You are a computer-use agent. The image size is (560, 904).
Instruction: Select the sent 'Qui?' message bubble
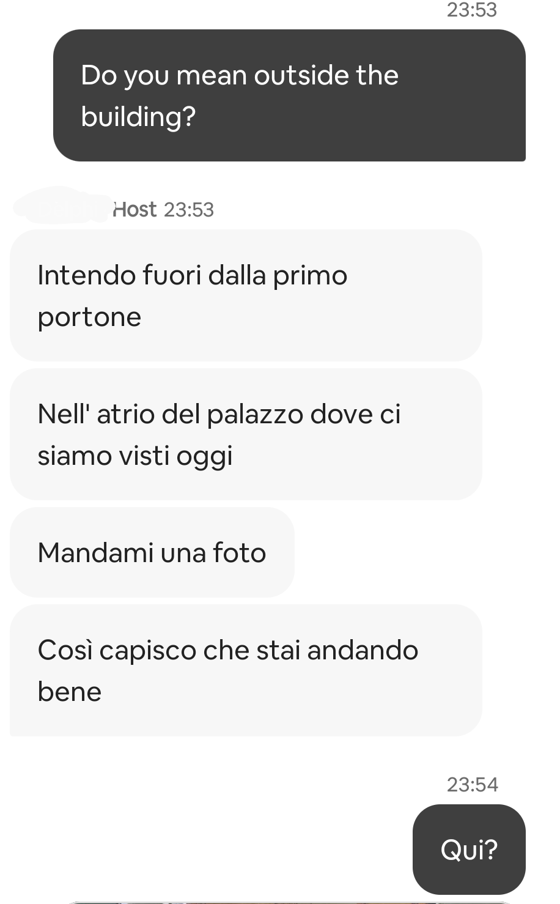(469, 850)
